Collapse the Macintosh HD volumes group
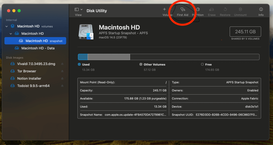 (x=7, y=26)
